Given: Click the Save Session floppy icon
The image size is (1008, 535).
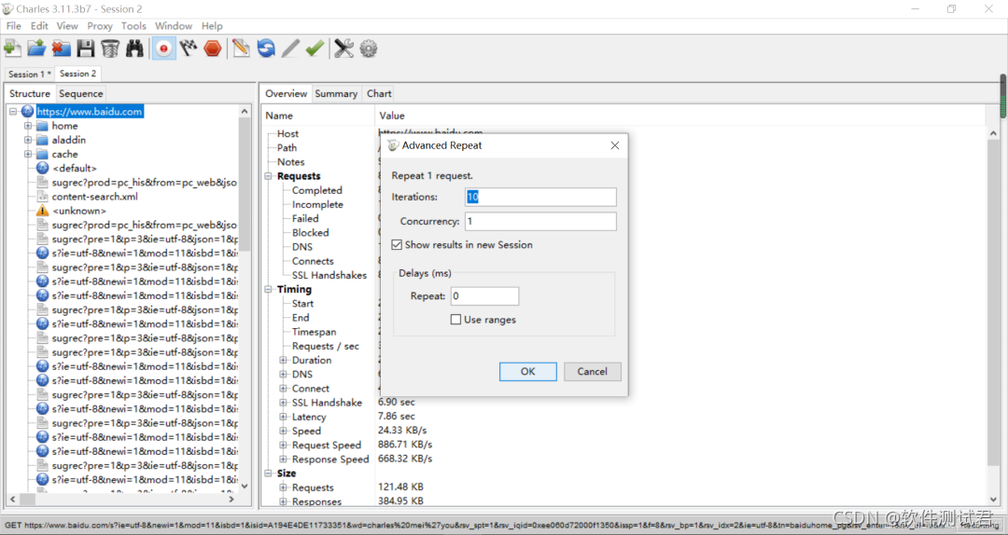Looking at the screenshot, I should coord(86,48).
